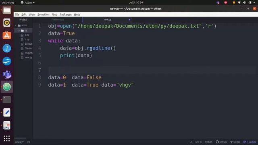Open the Find menu
This screenshot has width=258, height=145.
point(54,14)
